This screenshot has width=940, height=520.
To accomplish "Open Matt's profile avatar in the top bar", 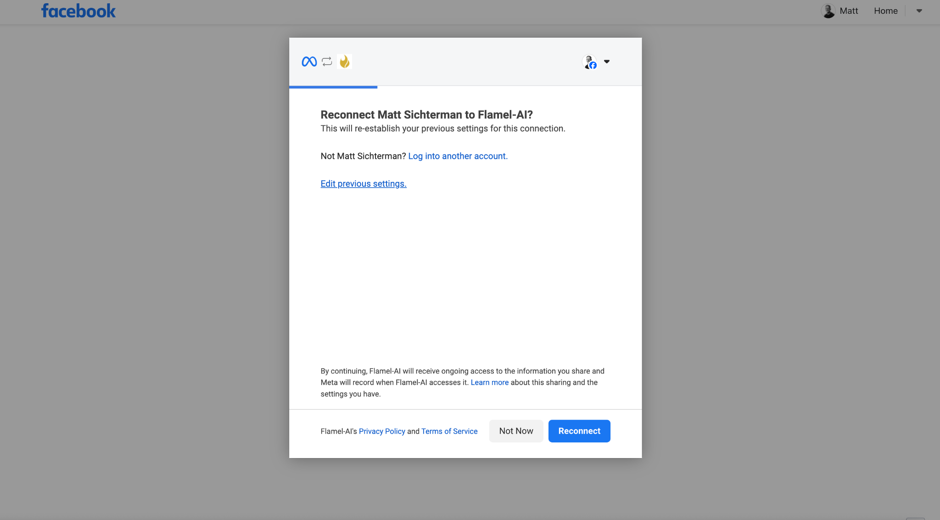I will pos(828,11).
